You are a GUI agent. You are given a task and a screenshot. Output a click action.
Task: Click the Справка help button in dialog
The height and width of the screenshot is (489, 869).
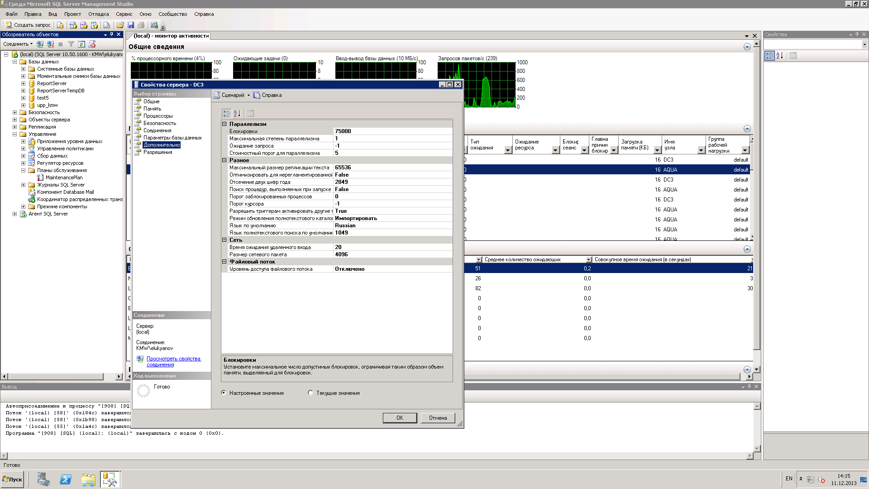pos(267,95)
